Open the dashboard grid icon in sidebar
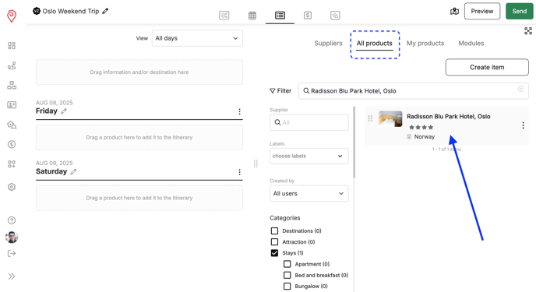This screenshot has height=292, width=536. (12, 45)
